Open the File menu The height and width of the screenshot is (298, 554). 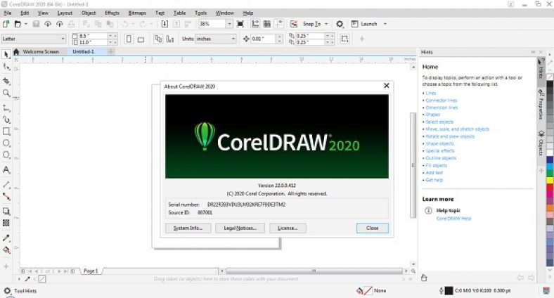8,13
